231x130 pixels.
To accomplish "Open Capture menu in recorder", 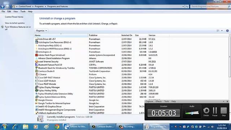I will coord(149,101).
